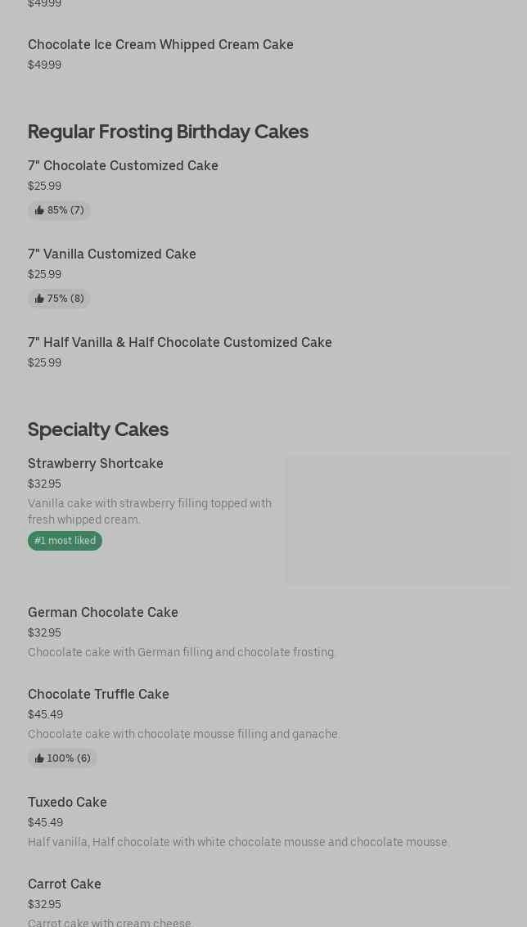The image size is (527, 927).
Task: Select Chocolate Ice Cream Whipped Cream Cake
Action: pyautogui.click(x=160, y=45)
